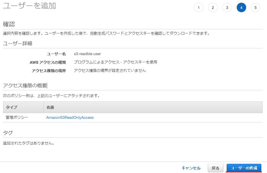Click the ユーザーの作成 button
Image resolution: width=267 pixels, height=173 pixels.
coord(244,168)
